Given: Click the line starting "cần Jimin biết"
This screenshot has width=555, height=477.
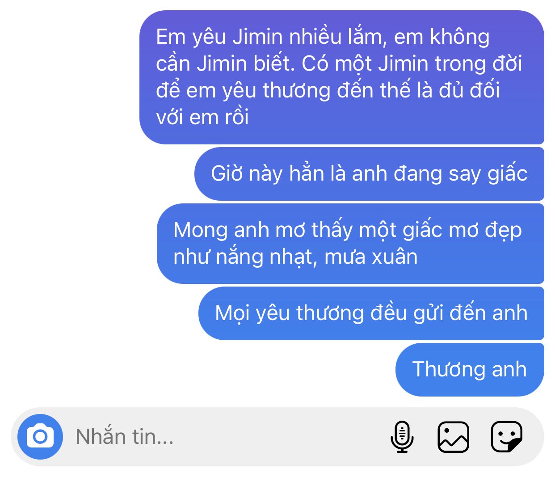Looking at the screenshot, I should pos(339,63).
